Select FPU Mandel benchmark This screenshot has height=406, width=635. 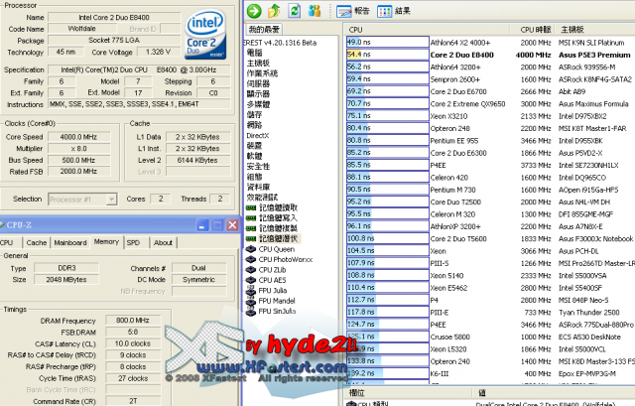(x=277, y=301)
